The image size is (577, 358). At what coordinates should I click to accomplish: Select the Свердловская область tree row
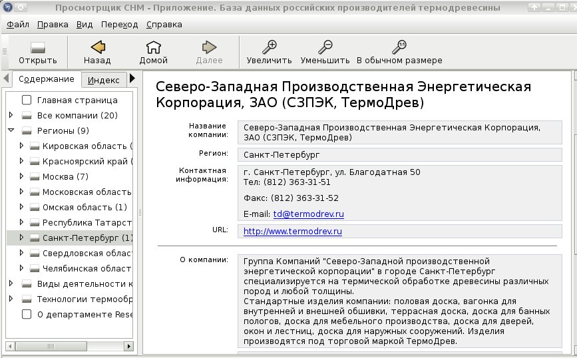(x=70, y=253)
